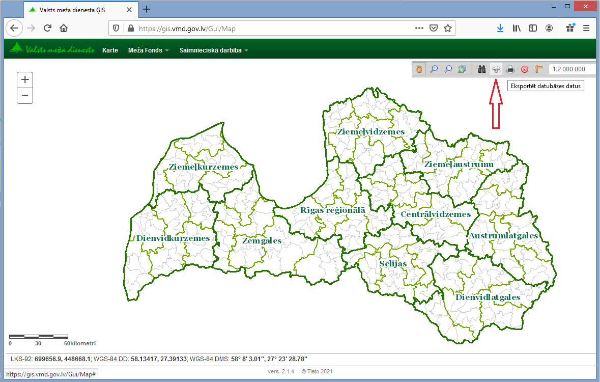Activate the zoom out magnifier tool
The image size is (600, 382).
tap(448, 69)
